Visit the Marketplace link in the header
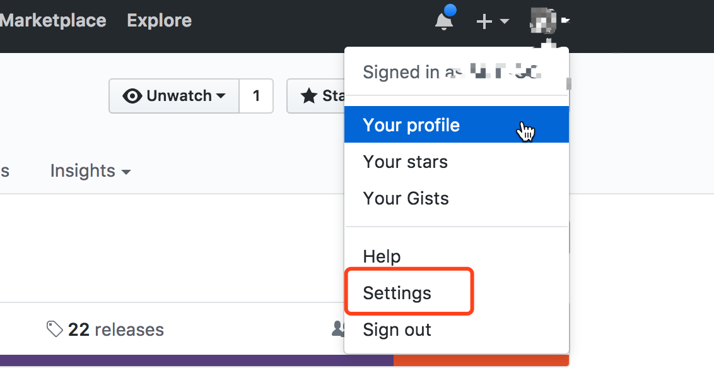 click(53, 20)
